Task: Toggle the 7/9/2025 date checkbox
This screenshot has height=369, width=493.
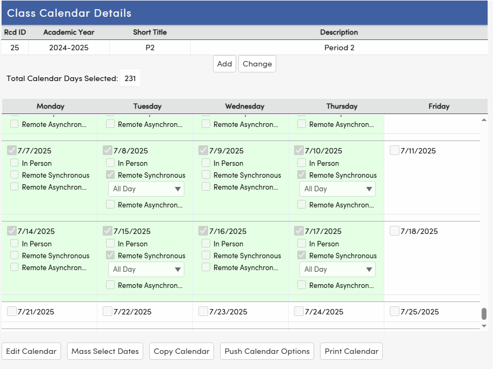Action: click(203, 150)
